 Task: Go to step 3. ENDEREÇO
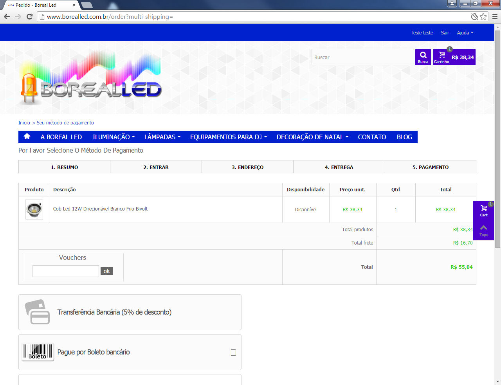(247, 167)
